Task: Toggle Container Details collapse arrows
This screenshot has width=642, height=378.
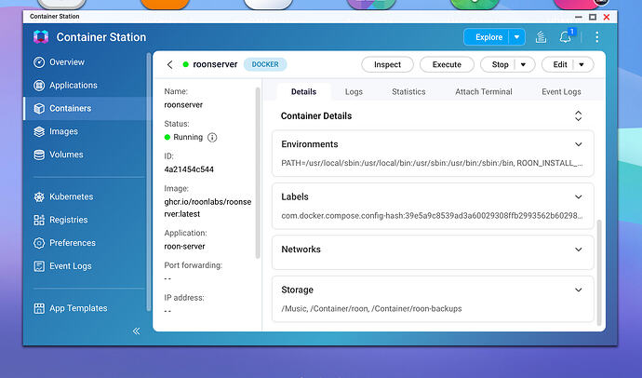Action: click(578, 115)
